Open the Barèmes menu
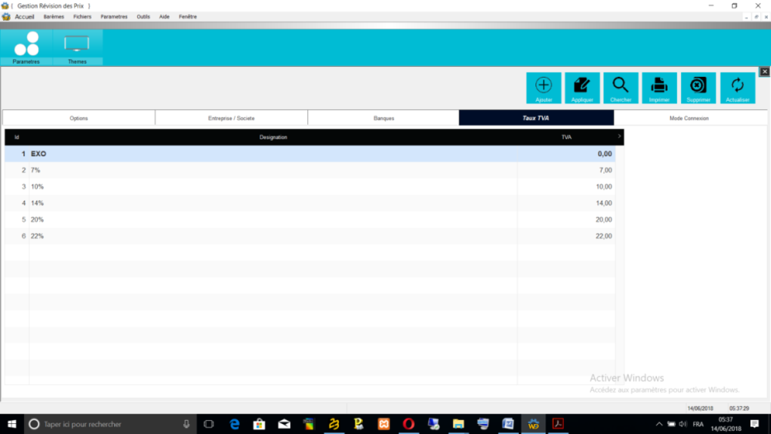Screen dimensions: 771x434 click(54, 17)
